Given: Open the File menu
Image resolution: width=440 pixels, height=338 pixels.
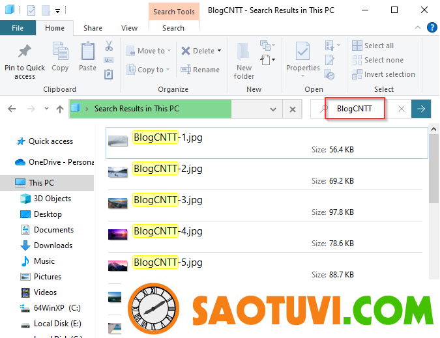Looking at the screenshot, I should 18,28.
